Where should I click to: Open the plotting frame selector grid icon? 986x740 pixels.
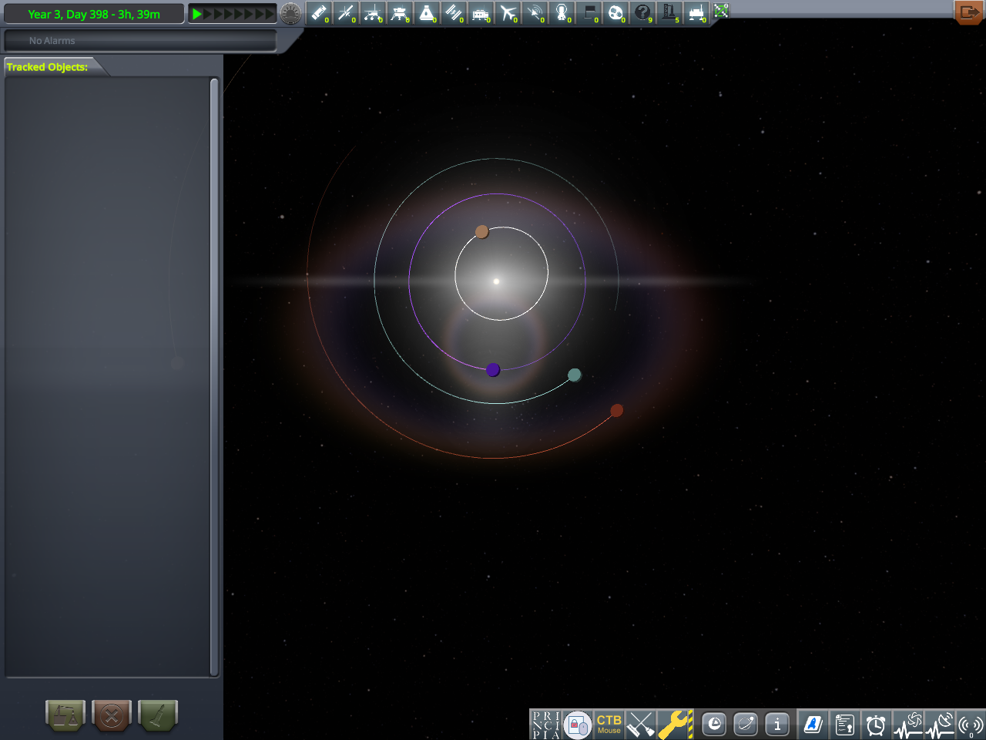[721, 12]
